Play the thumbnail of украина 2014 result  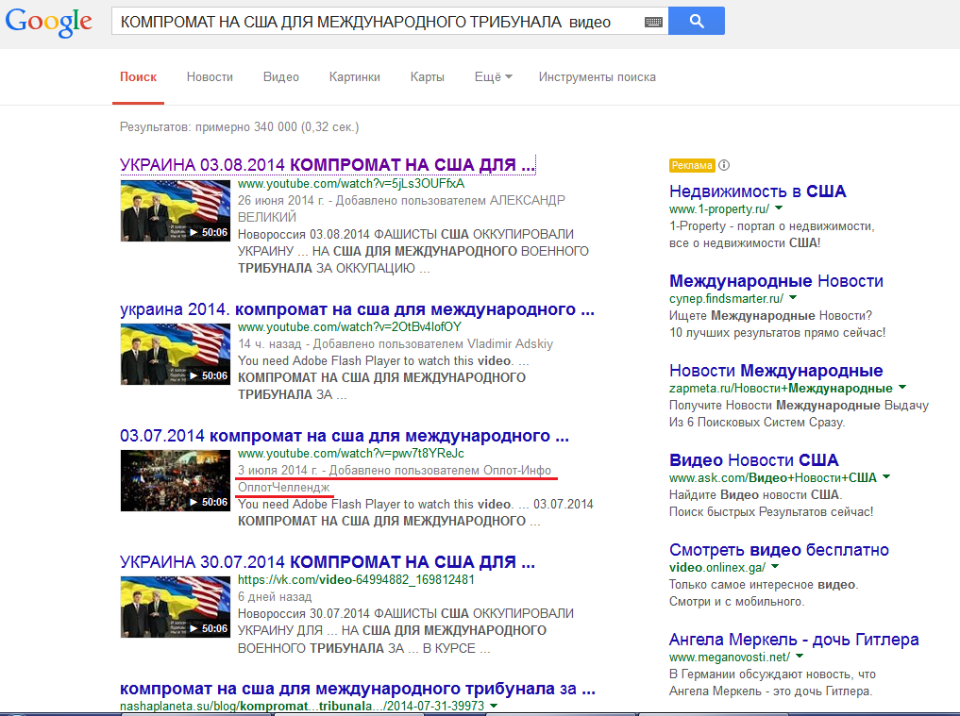click(175, 354)
